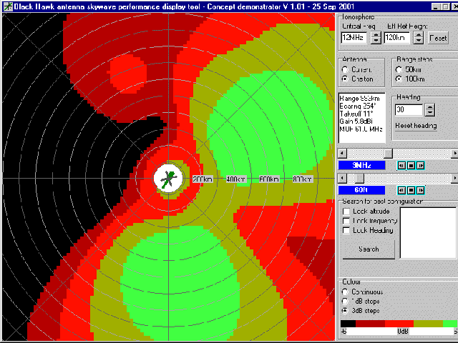Increase the Critical freq value with up arrow
The image size is (458, 343).
pyautogui.click(x=376, y=35)
